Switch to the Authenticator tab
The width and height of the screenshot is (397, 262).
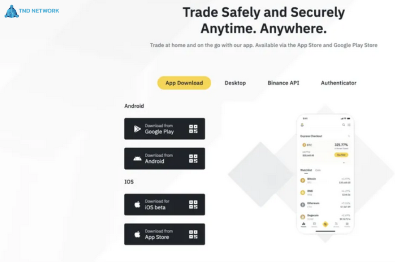[339, 83]
